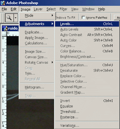
Task: Expand the Mode submenu arrow
Action: [x=52, y=15]
